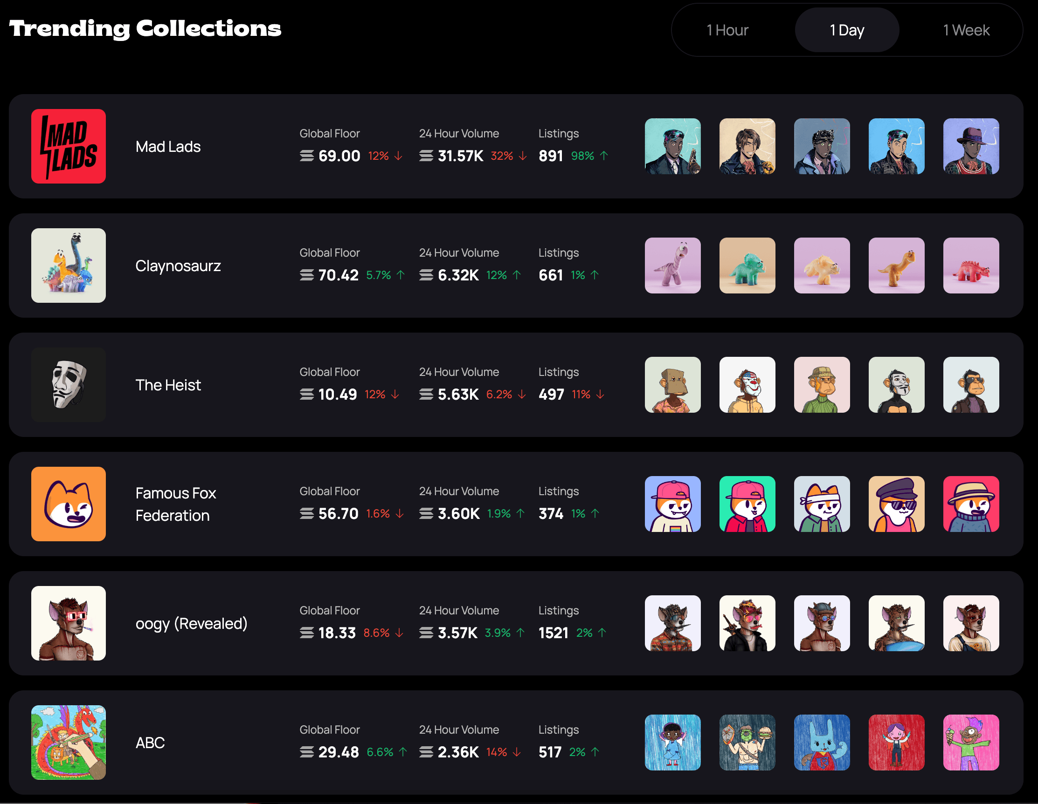
Task: Open the Mad Lads collection name link
Action: (x=168, y=146)
